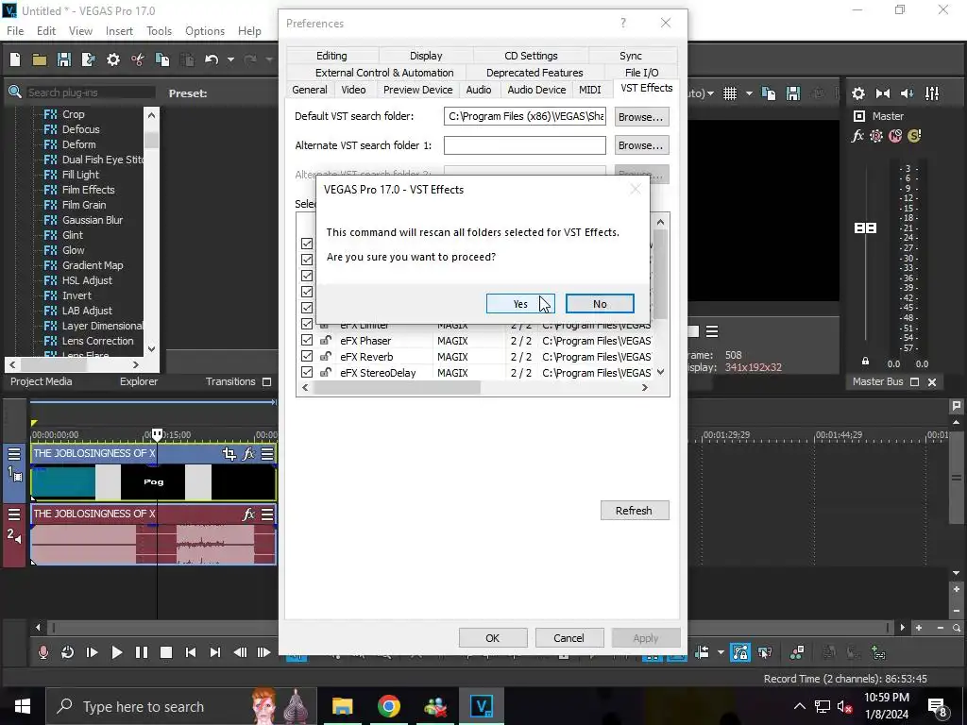Image resolution: width=967 pixels, height=725 pixels.
Task: Uncheck the eFX Phaser plug-in checkbox
Action: tap(307, 340)
